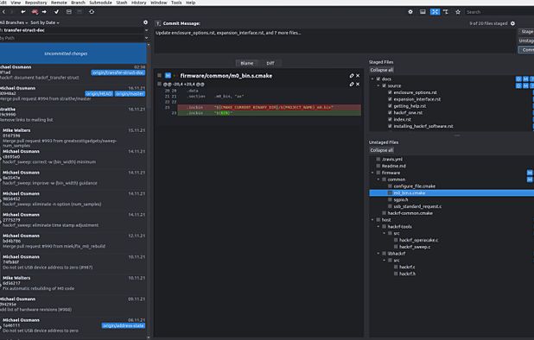Open gear next to '9 of 20 files staged'
The height and width of the screenshot is (340, 534).
pos(513,23)
